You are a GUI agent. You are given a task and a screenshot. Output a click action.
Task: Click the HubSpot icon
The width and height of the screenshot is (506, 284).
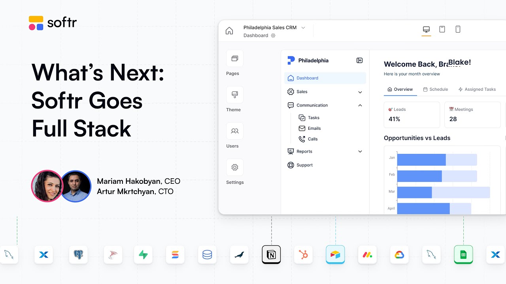[x=303, y=255]
